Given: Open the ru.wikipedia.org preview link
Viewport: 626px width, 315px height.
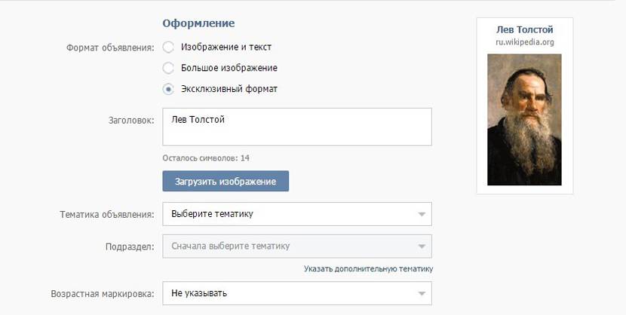Looking at the screenshot, I should click(x=524, y=42).
